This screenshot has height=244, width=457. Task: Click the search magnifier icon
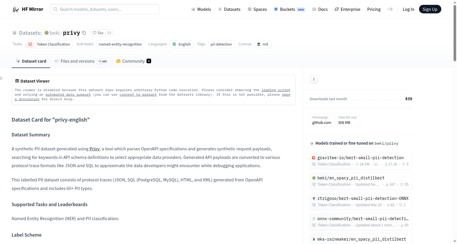pos(55,9)
